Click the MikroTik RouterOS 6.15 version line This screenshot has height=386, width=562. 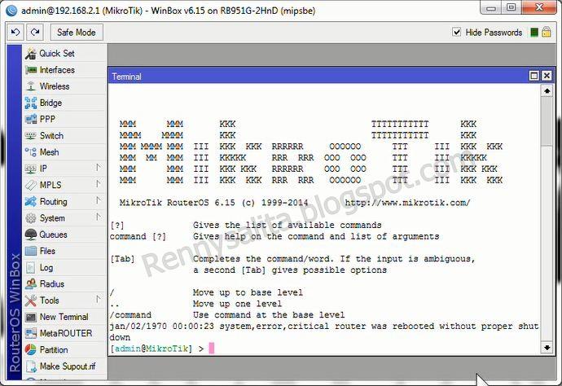pyautogui.click(x=213, y=203)
